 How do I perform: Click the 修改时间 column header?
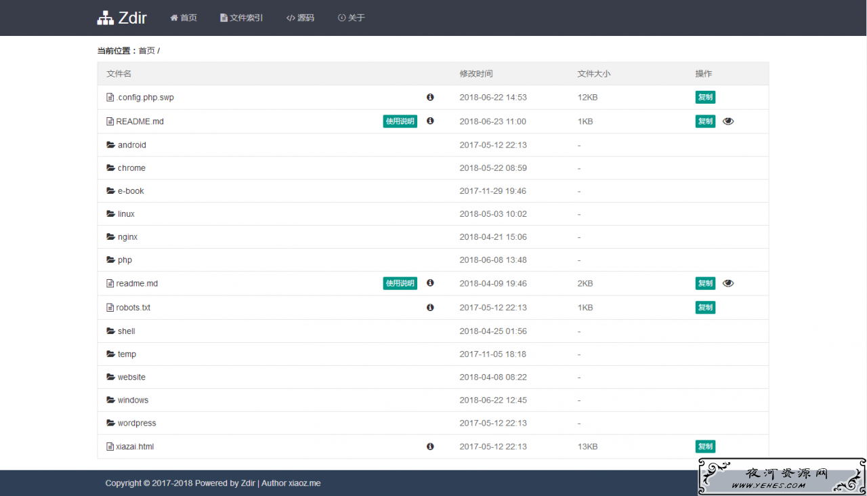click(x=476, y=74)
